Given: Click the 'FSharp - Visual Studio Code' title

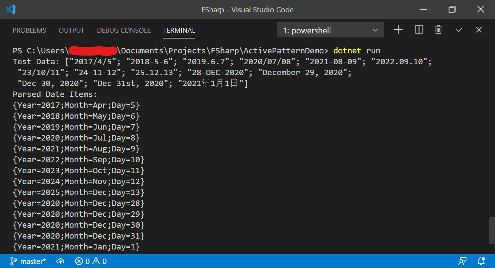Looking at the screenshot, I should pyautogui.click(x=247, y=10).
